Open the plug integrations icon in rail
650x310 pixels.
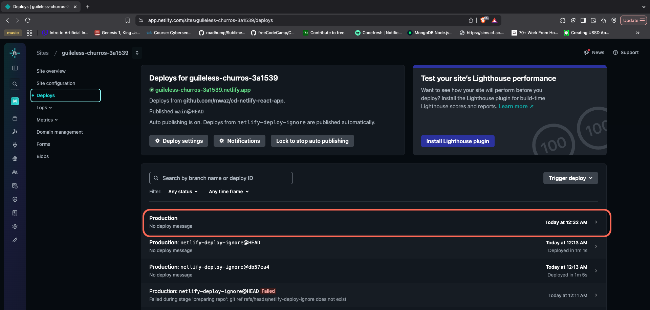[x=15, y=145]
